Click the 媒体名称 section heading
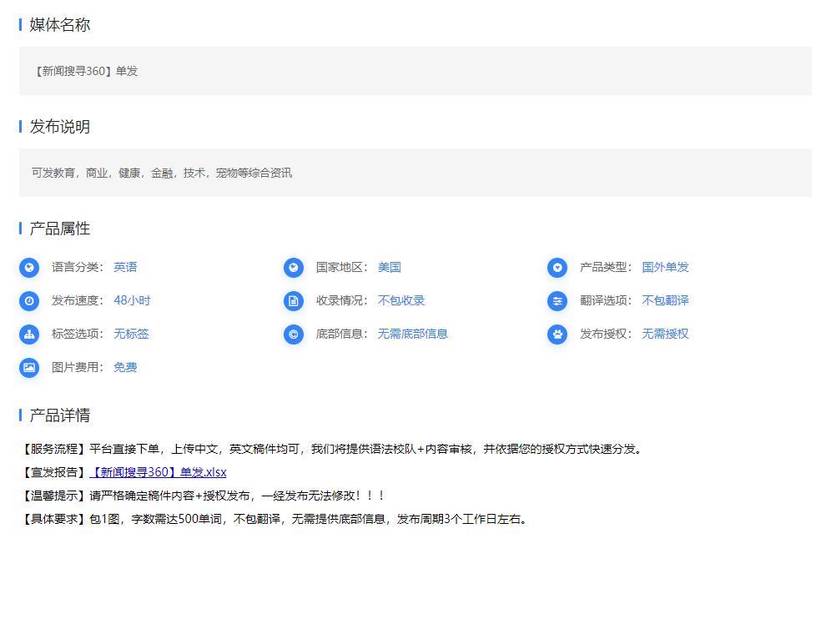 pos(59,24)
